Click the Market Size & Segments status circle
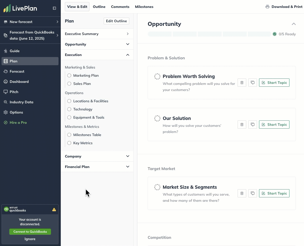 point(157,187)
